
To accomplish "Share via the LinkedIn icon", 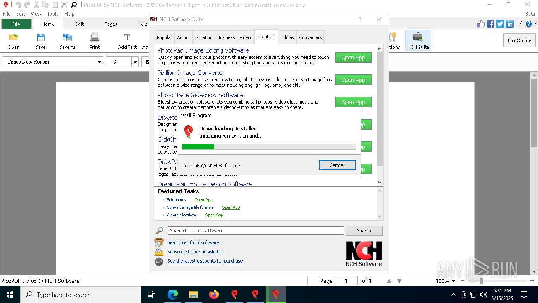I will (510, 24).
